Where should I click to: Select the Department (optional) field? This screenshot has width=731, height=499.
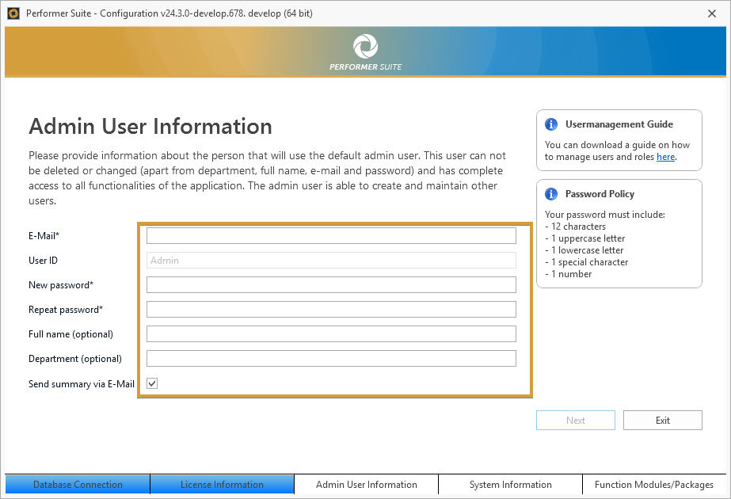click(331, 359)
